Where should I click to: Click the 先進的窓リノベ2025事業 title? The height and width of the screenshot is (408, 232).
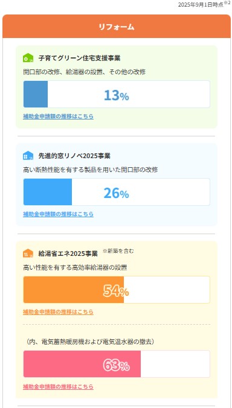coord(74,156)
